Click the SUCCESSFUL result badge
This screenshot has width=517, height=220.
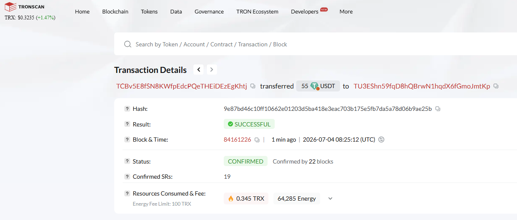249,124
